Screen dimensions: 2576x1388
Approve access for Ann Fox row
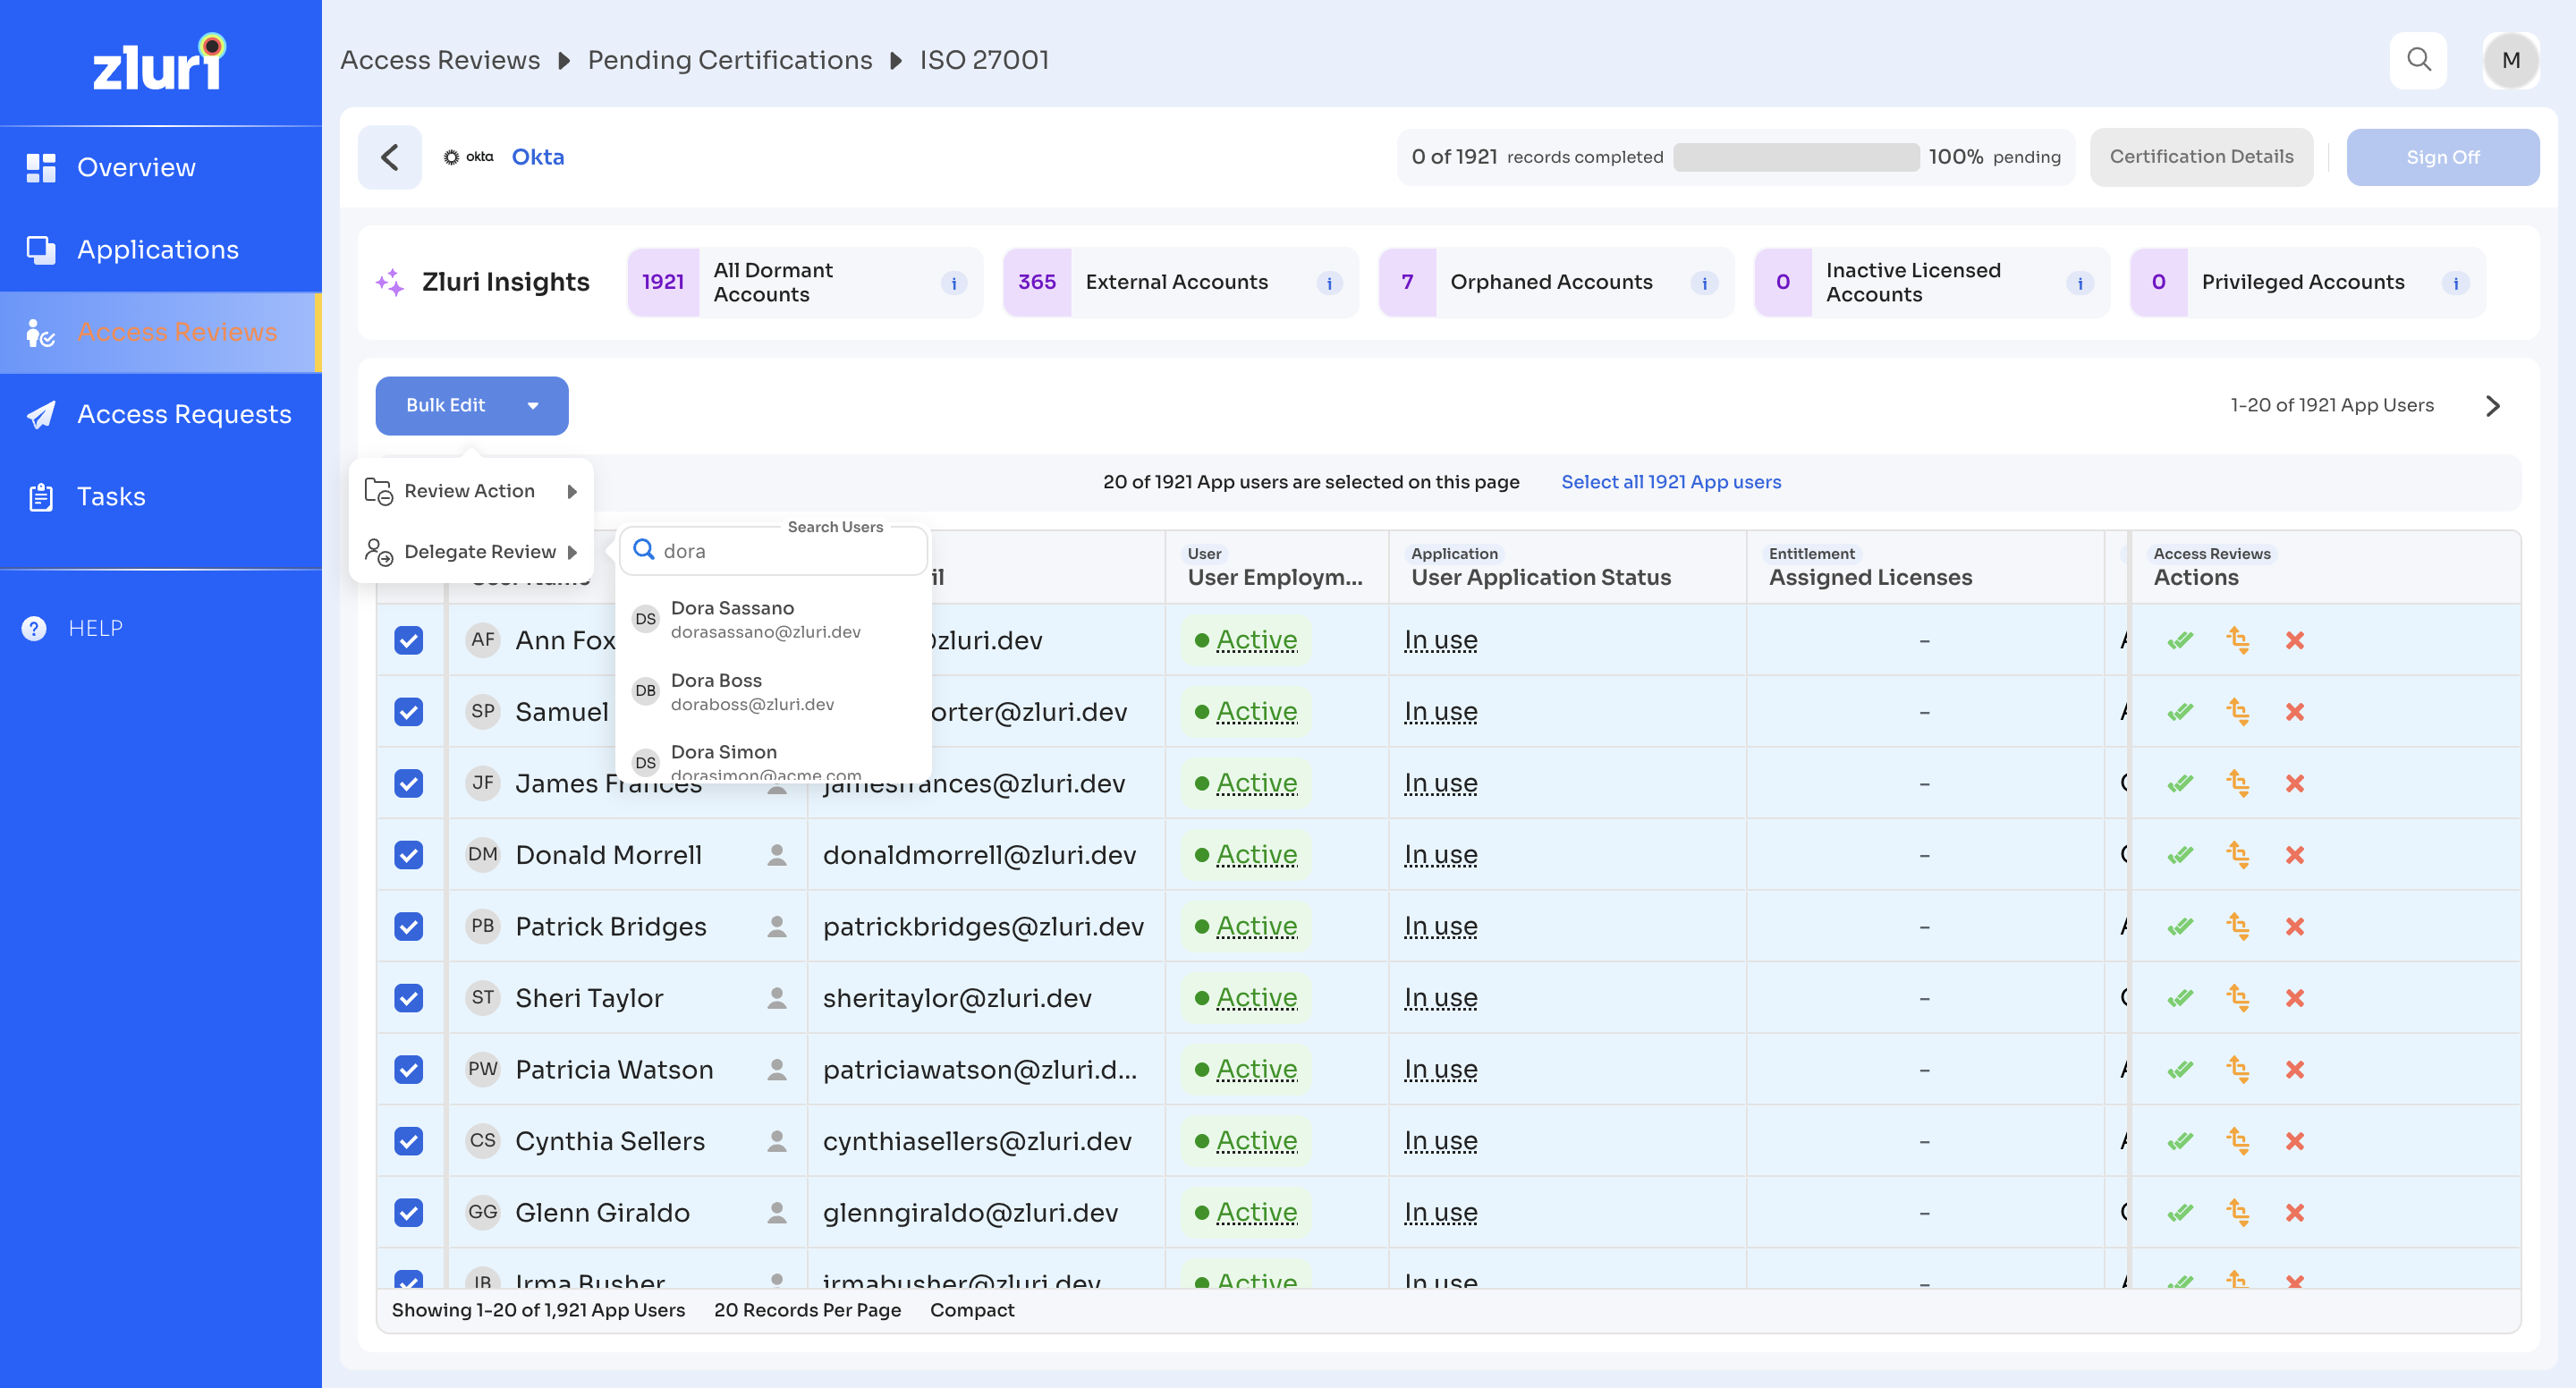point(2180,640)
